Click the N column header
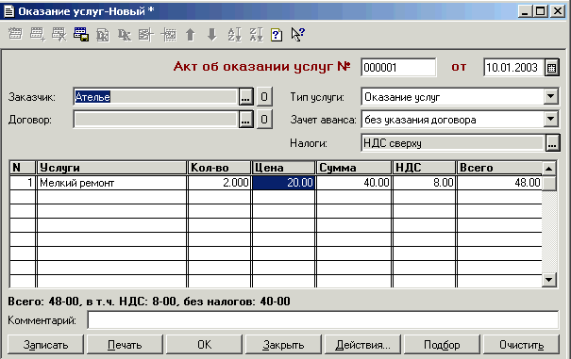 click(x=23, y=168)
